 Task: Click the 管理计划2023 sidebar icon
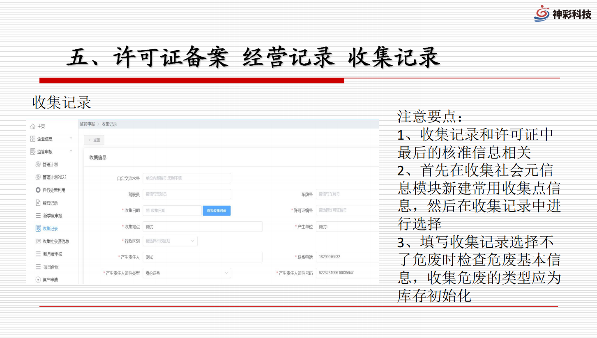point(38,177)
